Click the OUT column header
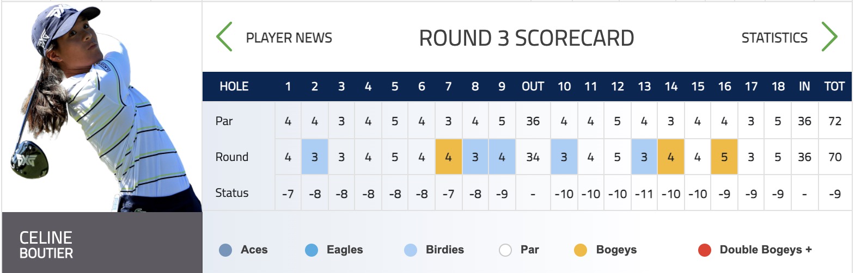 [x=533, y=86]
